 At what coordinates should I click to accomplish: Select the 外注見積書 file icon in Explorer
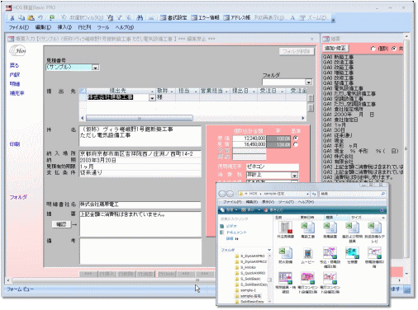click(x=285, y=228)
